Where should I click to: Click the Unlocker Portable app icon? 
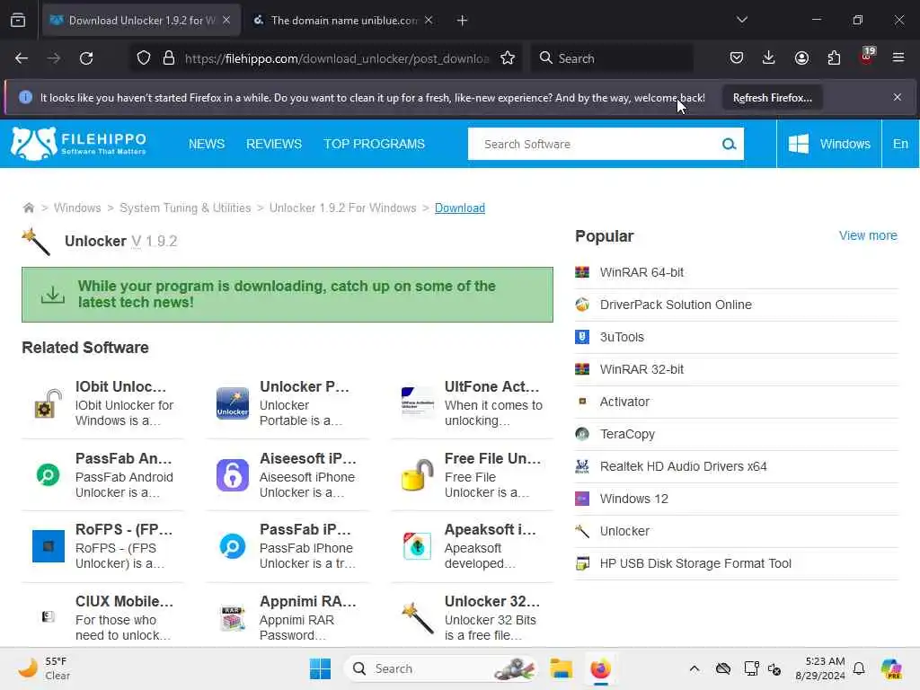(x=233, y=403)
